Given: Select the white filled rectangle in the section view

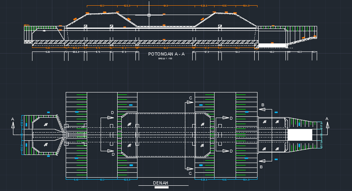Looking at the screenshot, I should 273,45.
